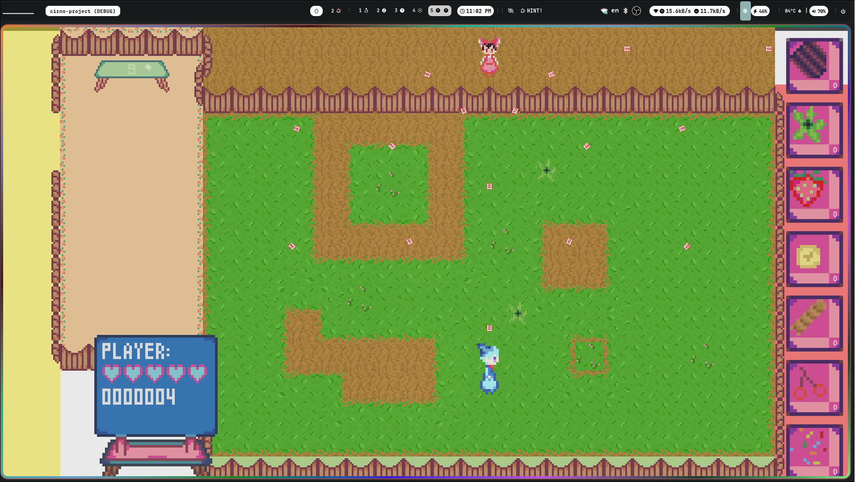Select the strawberry inventory slot
The image size is (855, 482).
(x=814, y=194)
